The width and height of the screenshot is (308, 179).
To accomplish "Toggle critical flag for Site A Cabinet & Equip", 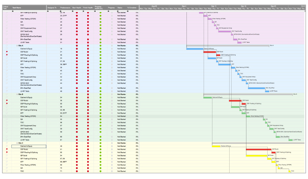I will click(6, 49).
